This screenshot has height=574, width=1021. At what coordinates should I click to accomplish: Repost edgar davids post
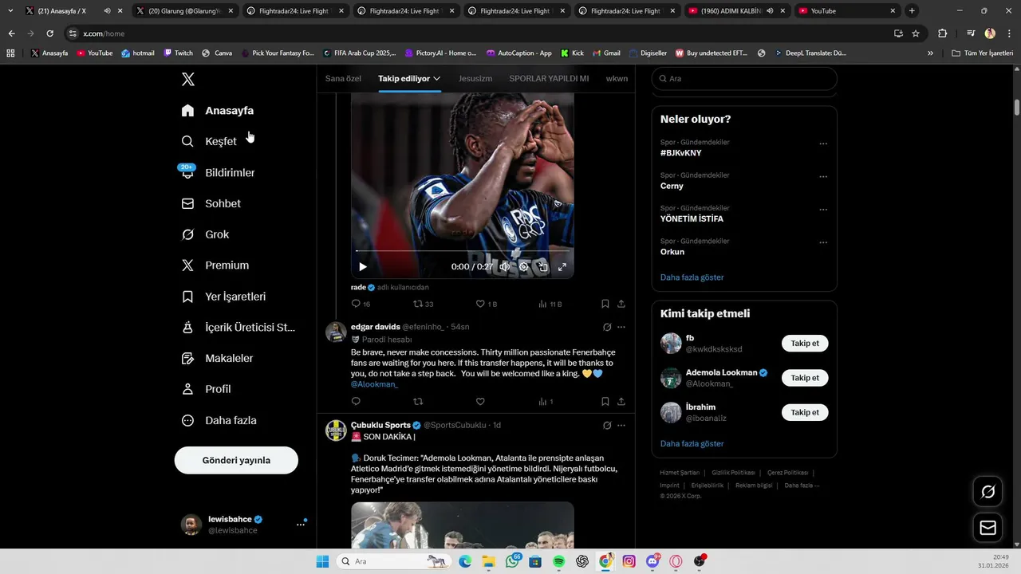pos(418,402)
